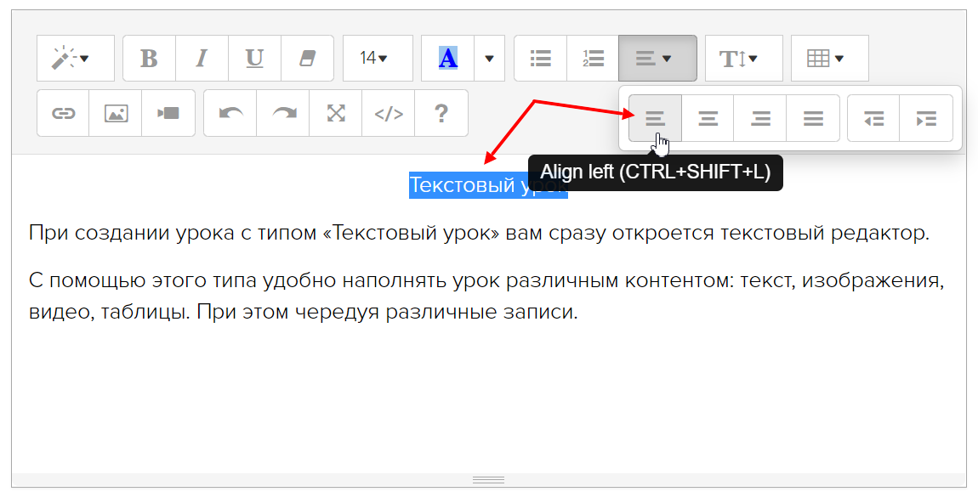The height and width of the screenshot is (497, 978).
Task: Undo the last edit
Action: (x=230, y=113)
